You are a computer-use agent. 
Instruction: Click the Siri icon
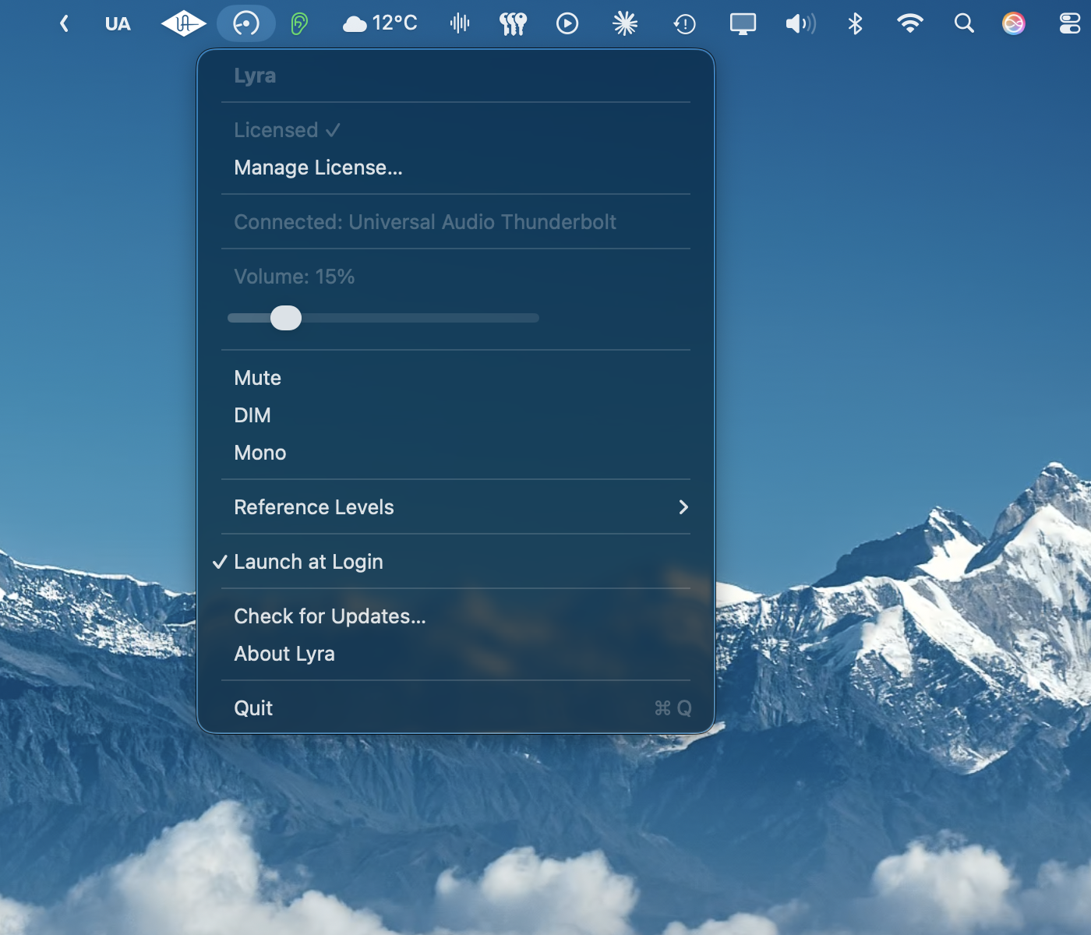pyautogui.click(x=1014, y=24)
